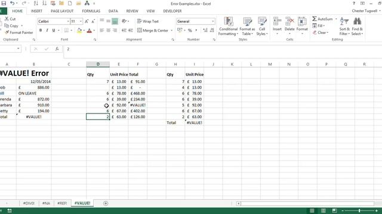This screenshot has width=382, height=214.
Task: Switch to the #DIV0! sheet tab
Action: pos(29,203)
